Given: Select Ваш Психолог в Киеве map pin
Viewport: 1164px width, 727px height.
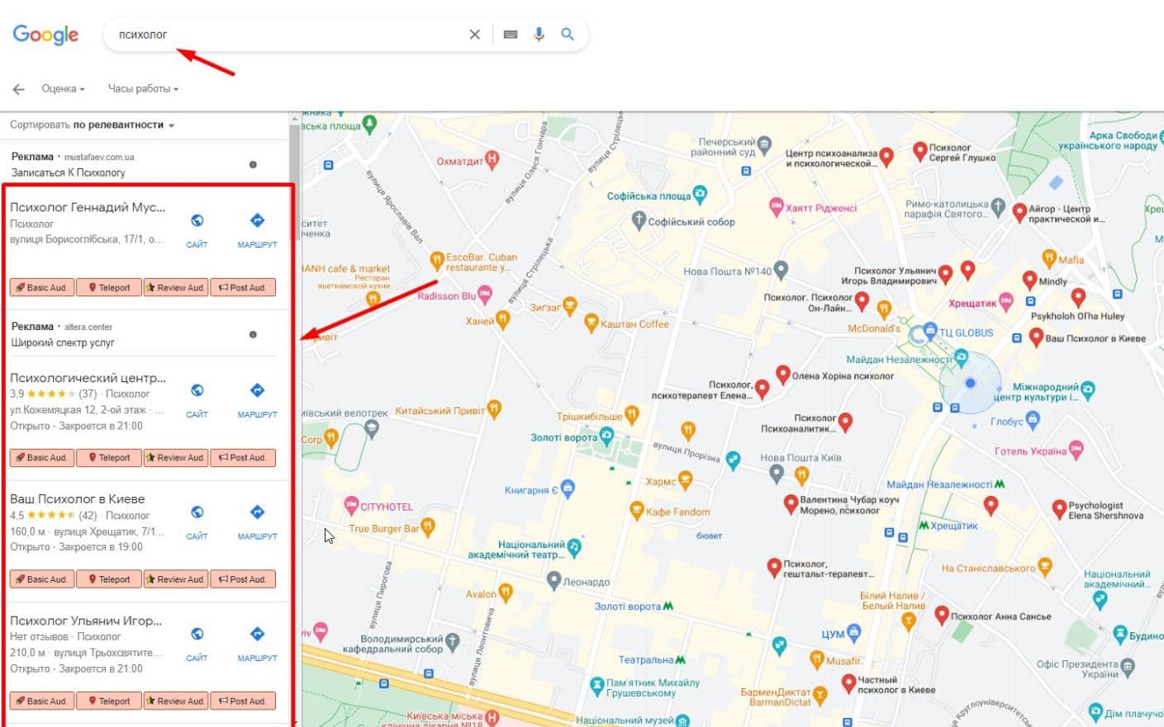Looking at the screenshot, I should pos(1036,337).
